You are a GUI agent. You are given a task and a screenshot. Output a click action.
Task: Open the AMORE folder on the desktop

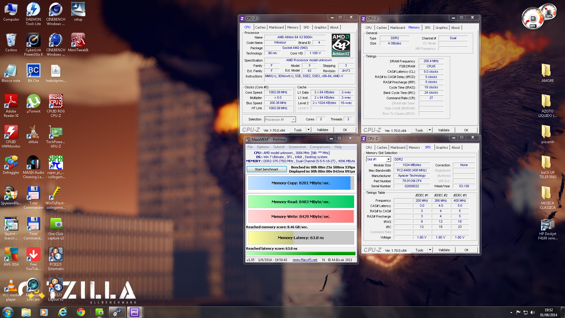548,73
